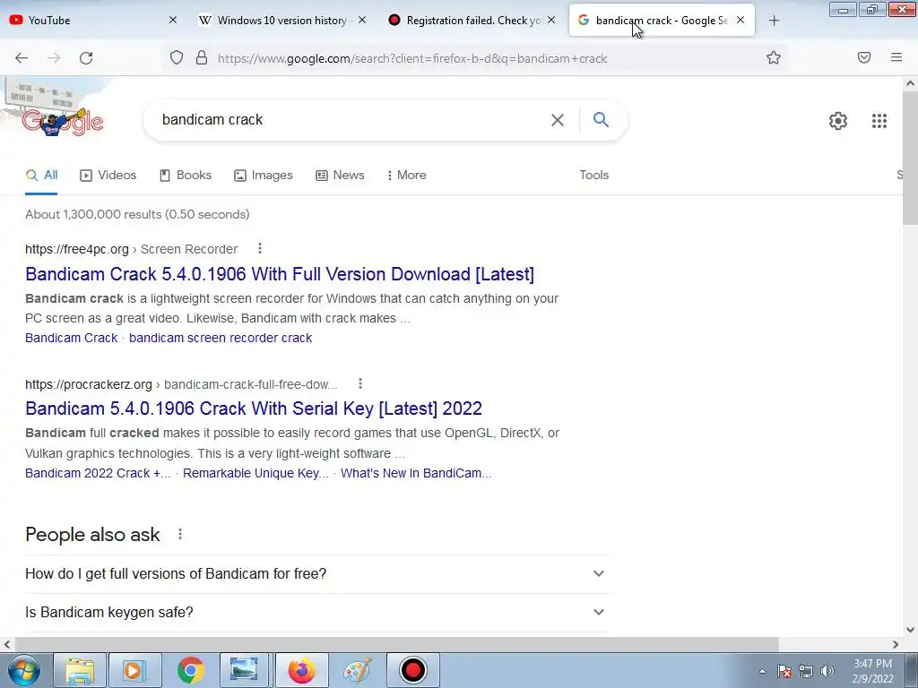Click "bandicam screen recorder crack" sitelink
This screenshot has height=688, width=918.
pos(221,338)
